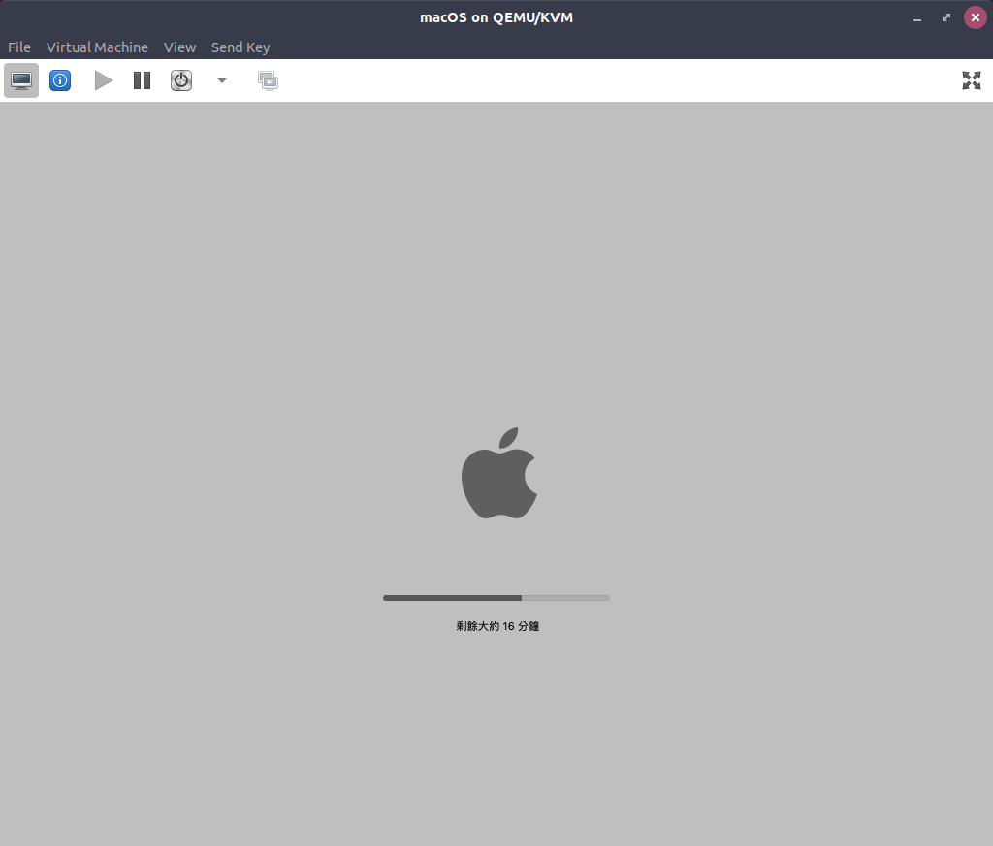Screen dimensions: 993x846
Task: Maximize the QEMU/KVM window
Action: [946, 17]
